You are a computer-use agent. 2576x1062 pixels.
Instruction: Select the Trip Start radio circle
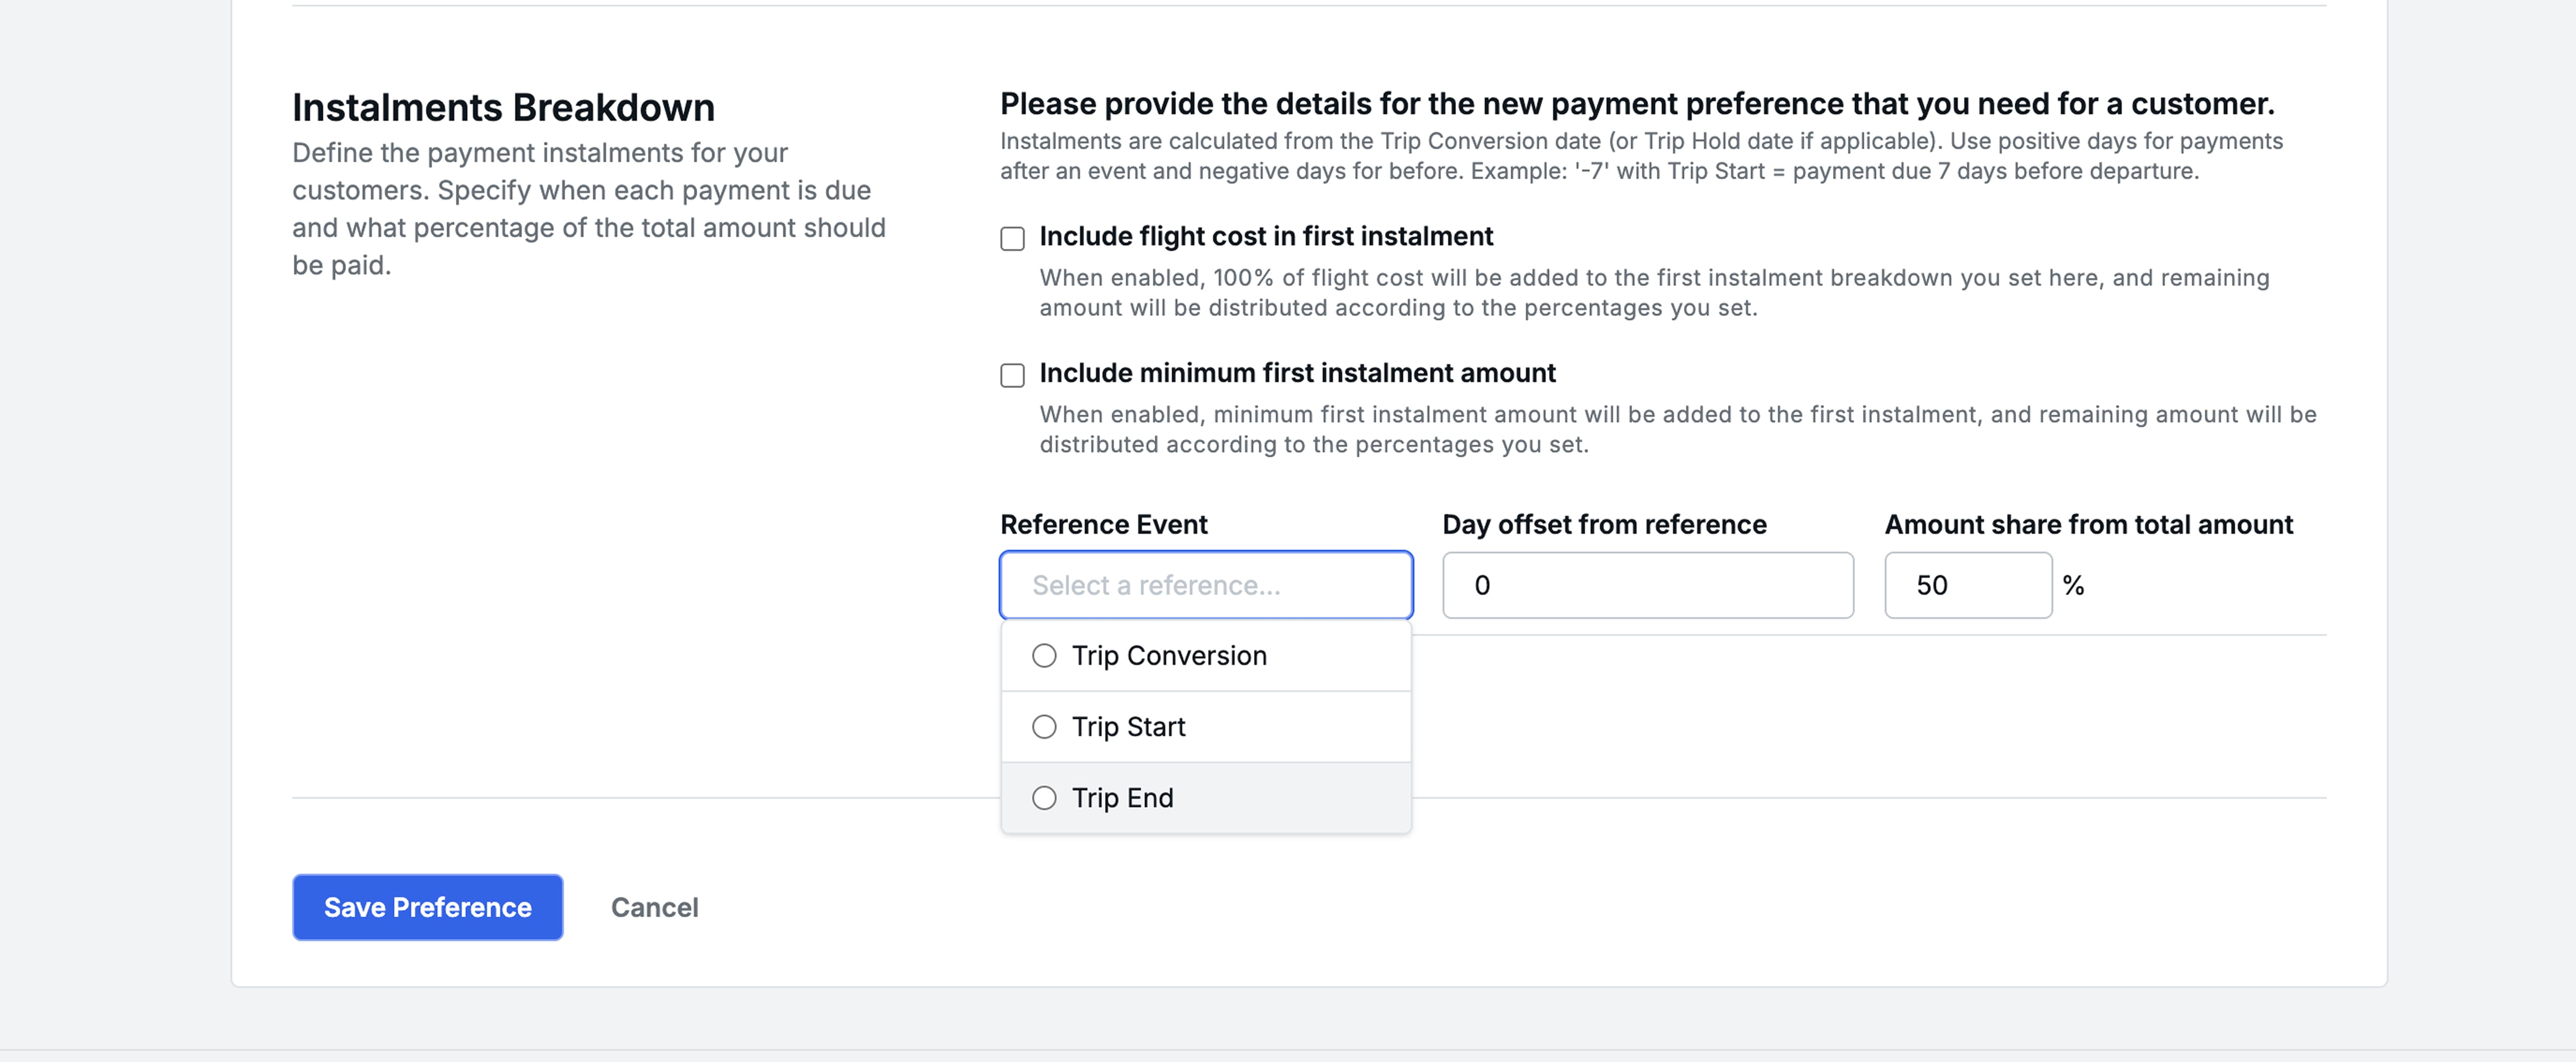[x=1044, y=727]
